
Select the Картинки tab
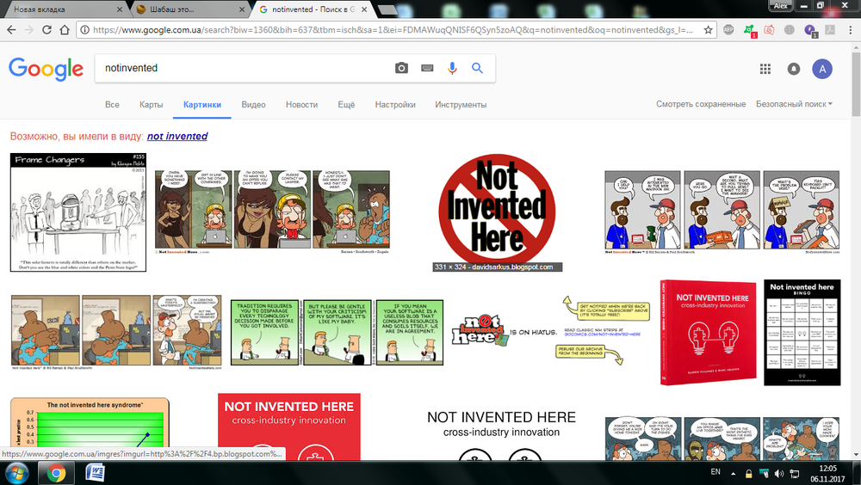click(202, 104)
